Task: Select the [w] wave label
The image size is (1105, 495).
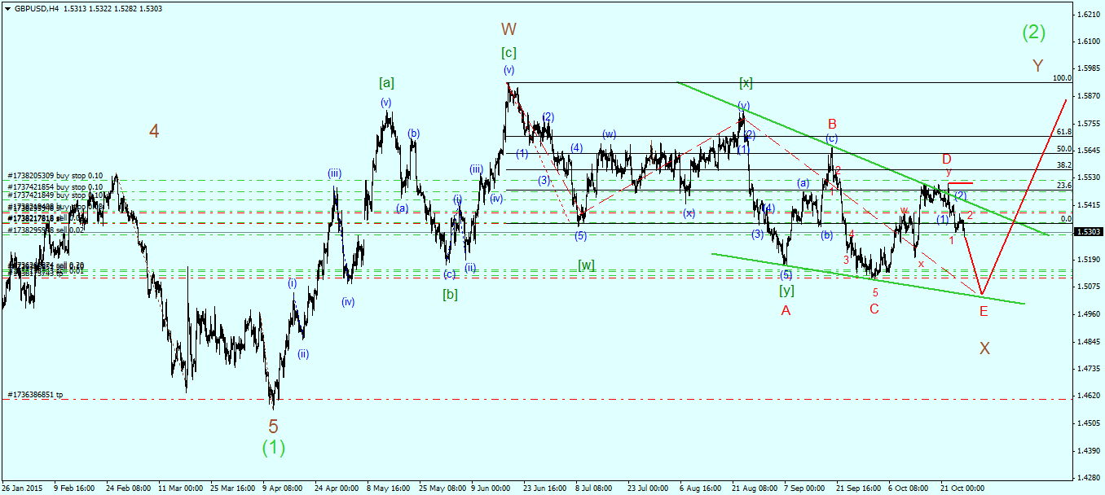Action: pos(586,265)
